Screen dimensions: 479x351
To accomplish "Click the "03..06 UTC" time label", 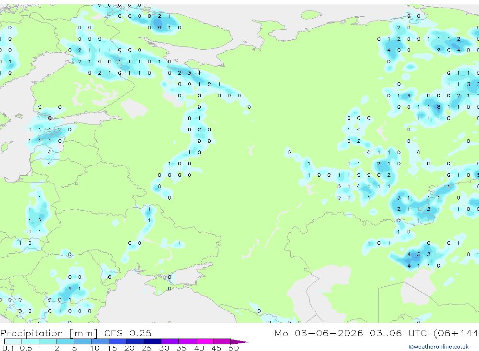I will click(399, 333).
